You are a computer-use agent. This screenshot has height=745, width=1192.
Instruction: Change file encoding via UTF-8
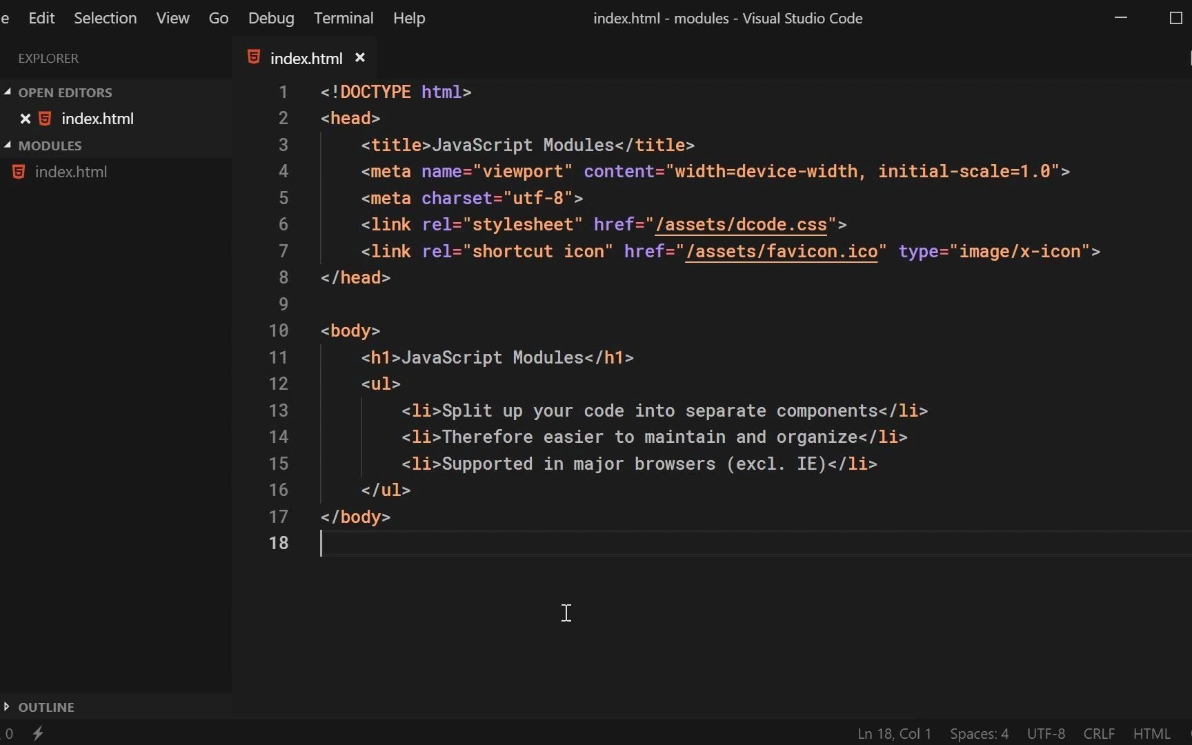pyautogui.click(x=1046, y=734)
